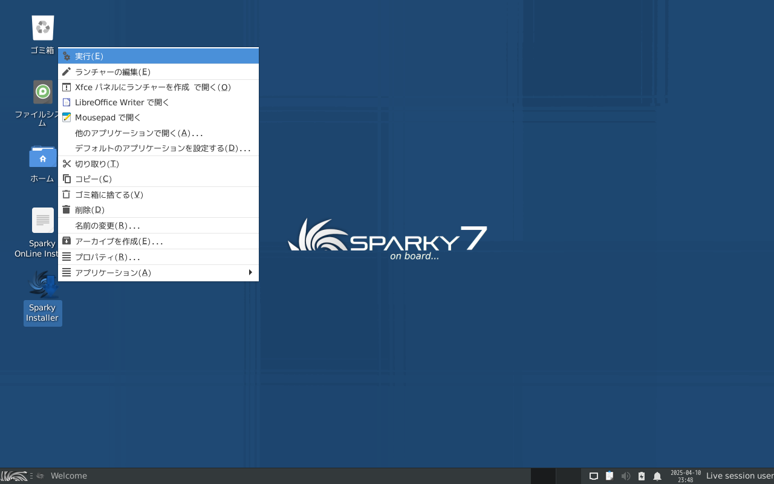Select the ファイルシステム desktop icon
The image size is (774, 484).
coord(42,103)
